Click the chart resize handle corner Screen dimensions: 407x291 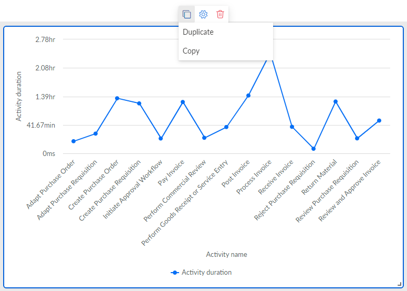(400, 284)
